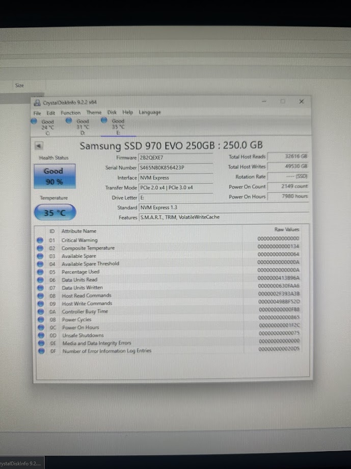Click status icon for Data Units Written row
Viewport: 351px width, 469px height.
(41, 288)
